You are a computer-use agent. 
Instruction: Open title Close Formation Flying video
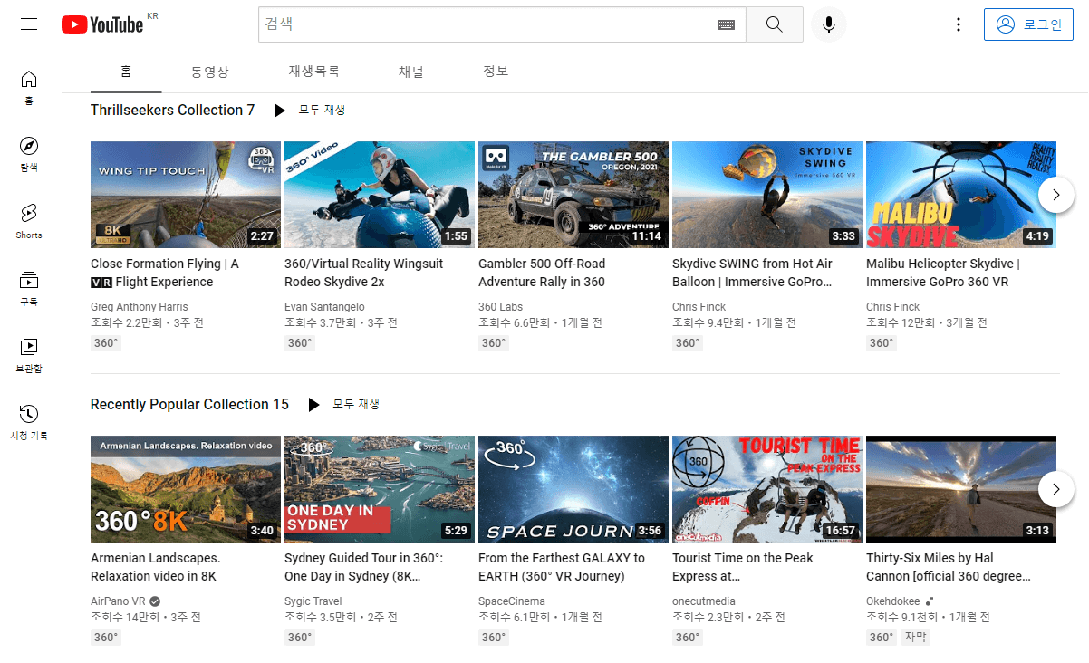tap(165, 273)
